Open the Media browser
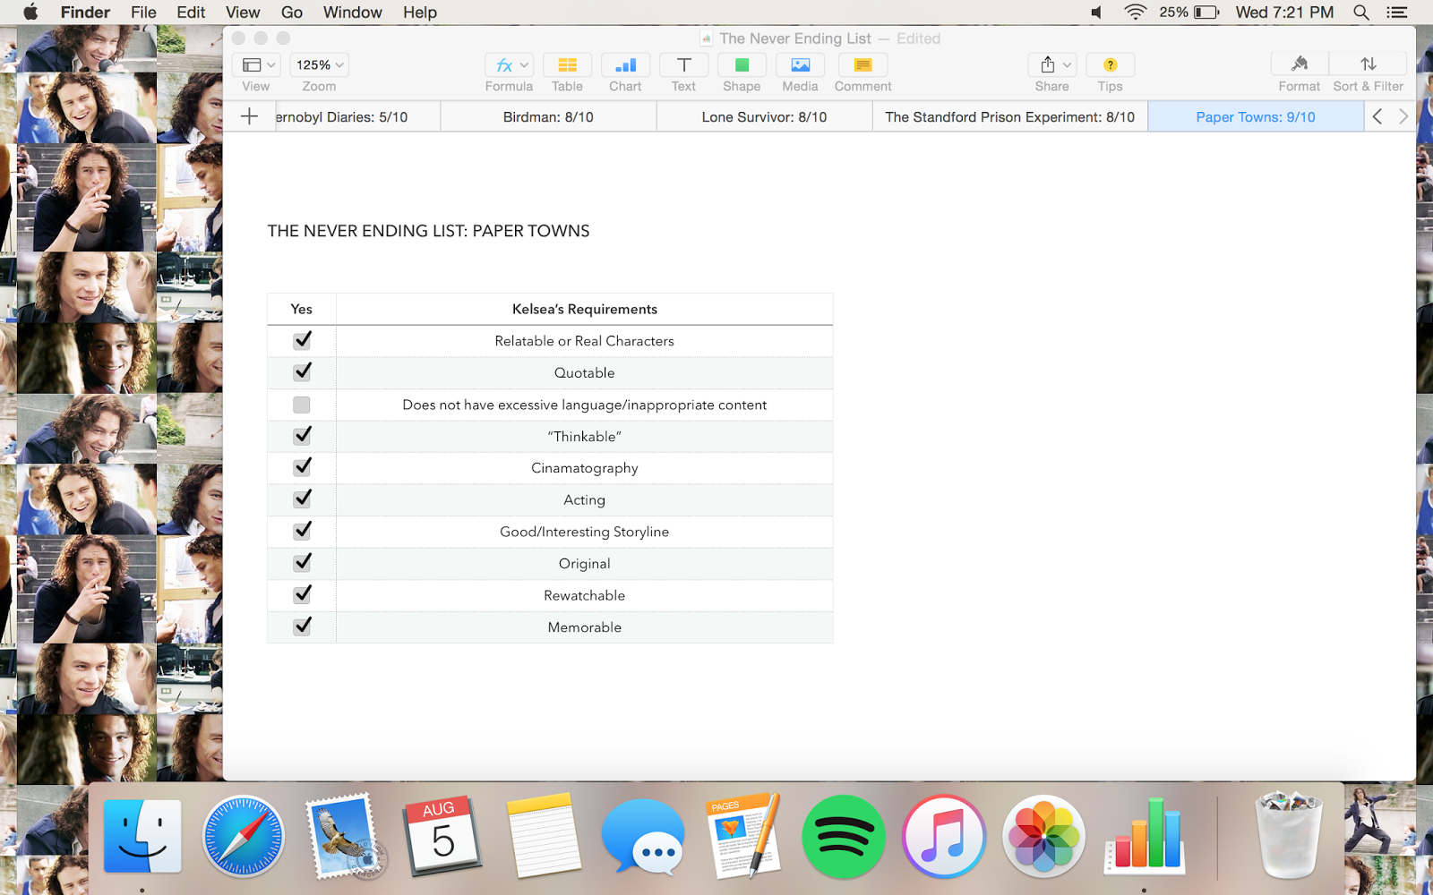Image resolution: width=1433 pixels, height=895 pixels. (x=799, y=64)
